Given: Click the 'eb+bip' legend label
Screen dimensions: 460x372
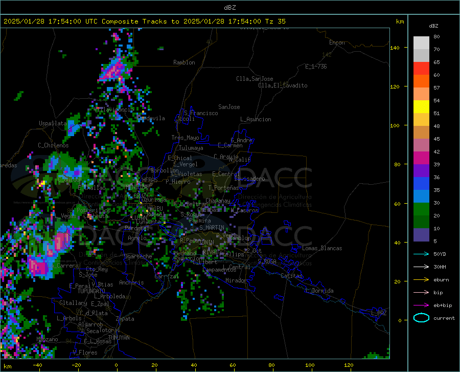Looking at the screenshot, I should (x=443, y=305).
